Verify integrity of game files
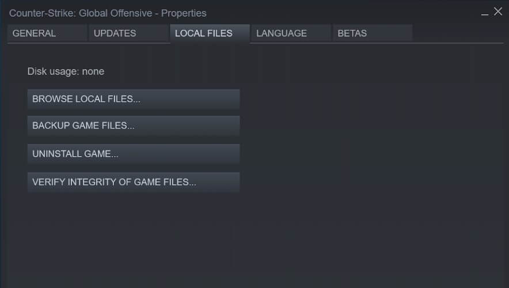Viewport: 509px width, 288px height. (x=133, y=182)
